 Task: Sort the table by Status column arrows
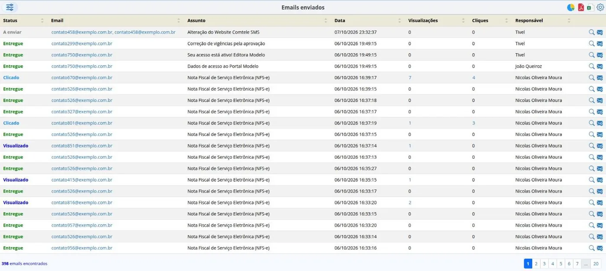pyautogui.click(x=42, y=20)
